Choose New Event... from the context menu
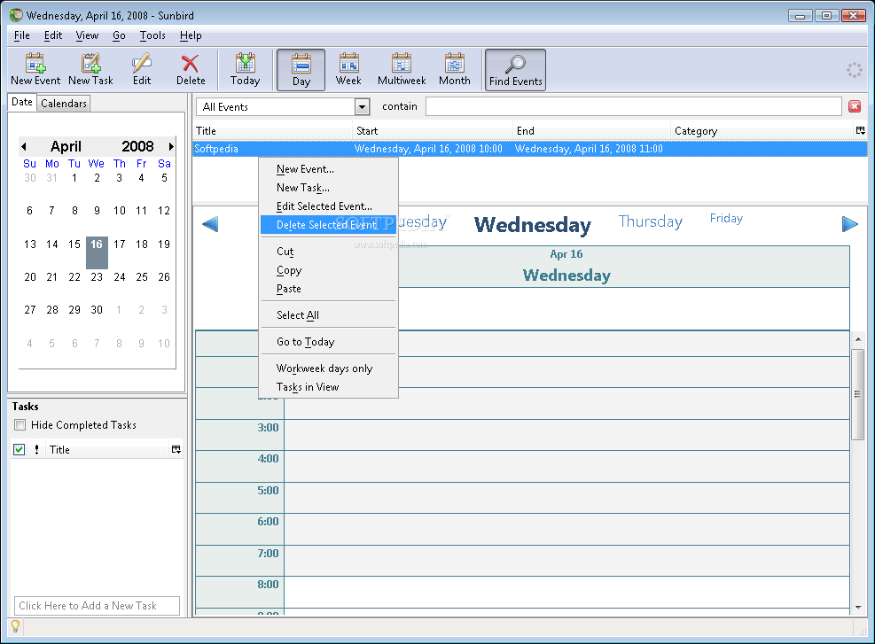The height and width of the screenshot is (644, 875). click(328, 169)
